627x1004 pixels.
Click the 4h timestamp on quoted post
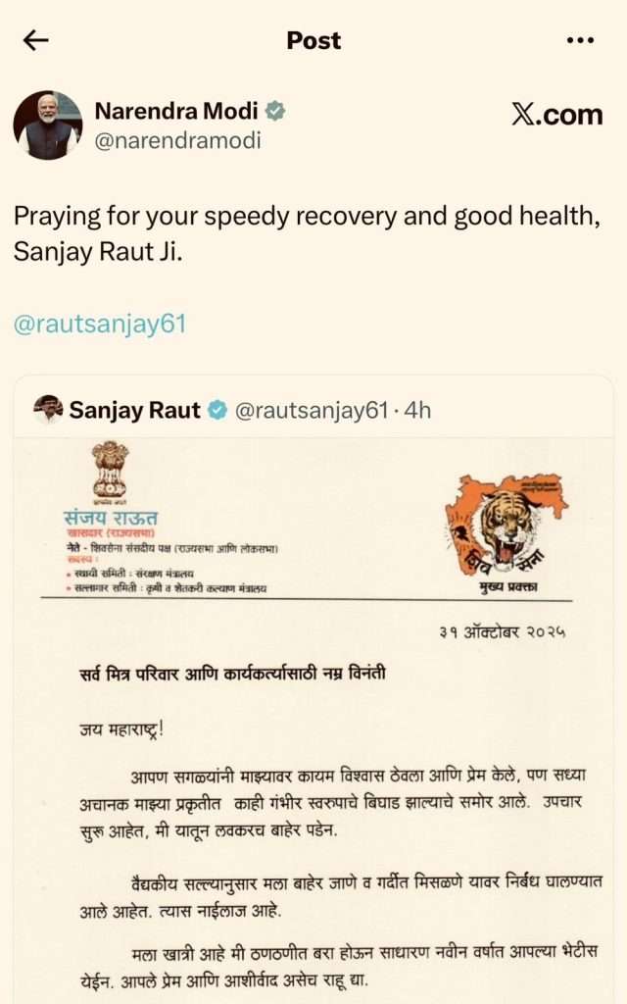(x=417, y=410)
